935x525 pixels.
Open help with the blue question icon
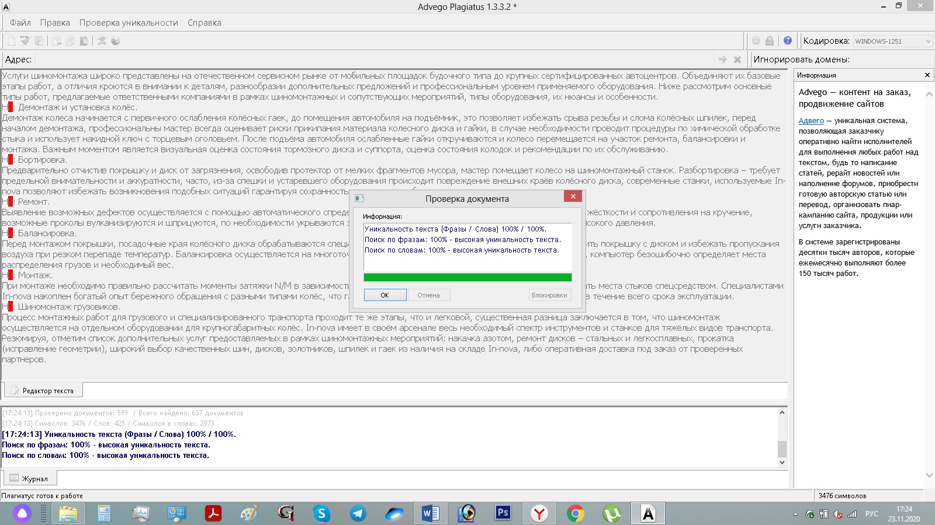tap(788, 41)
